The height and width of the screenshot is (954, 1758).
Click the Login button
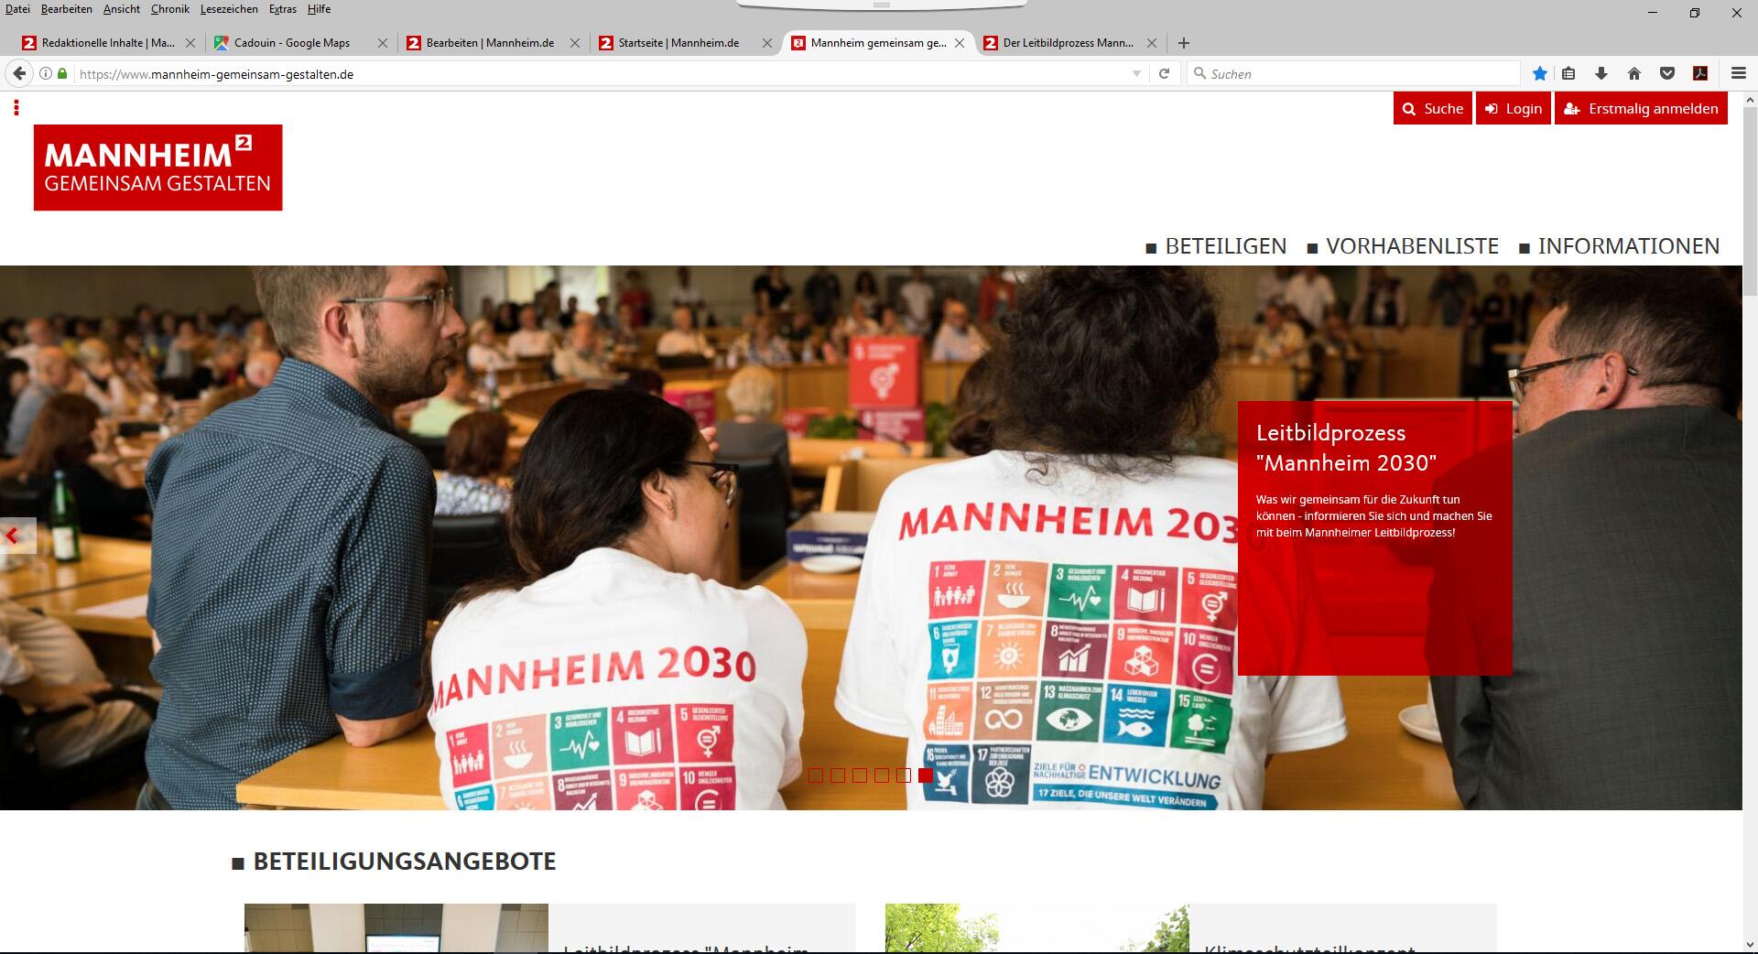point(1514,108)
